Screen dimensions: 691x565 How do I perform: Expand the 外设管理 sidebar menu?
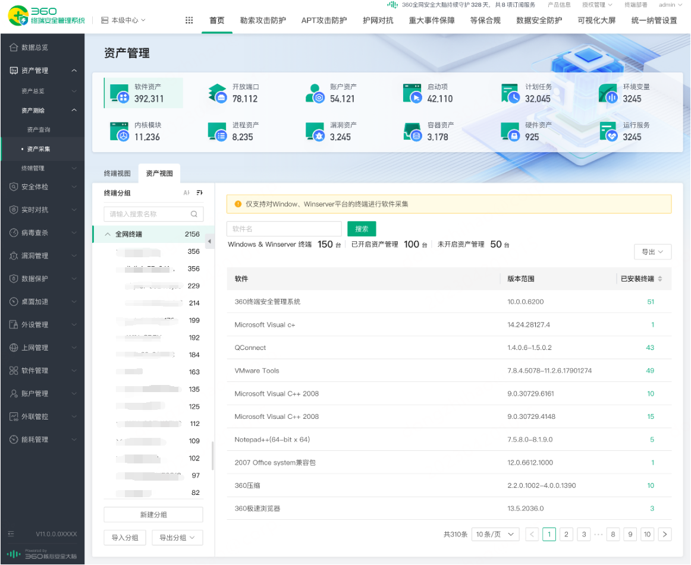click(74, 324)
